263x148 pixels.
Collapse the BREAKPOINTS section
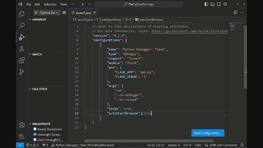30,124
